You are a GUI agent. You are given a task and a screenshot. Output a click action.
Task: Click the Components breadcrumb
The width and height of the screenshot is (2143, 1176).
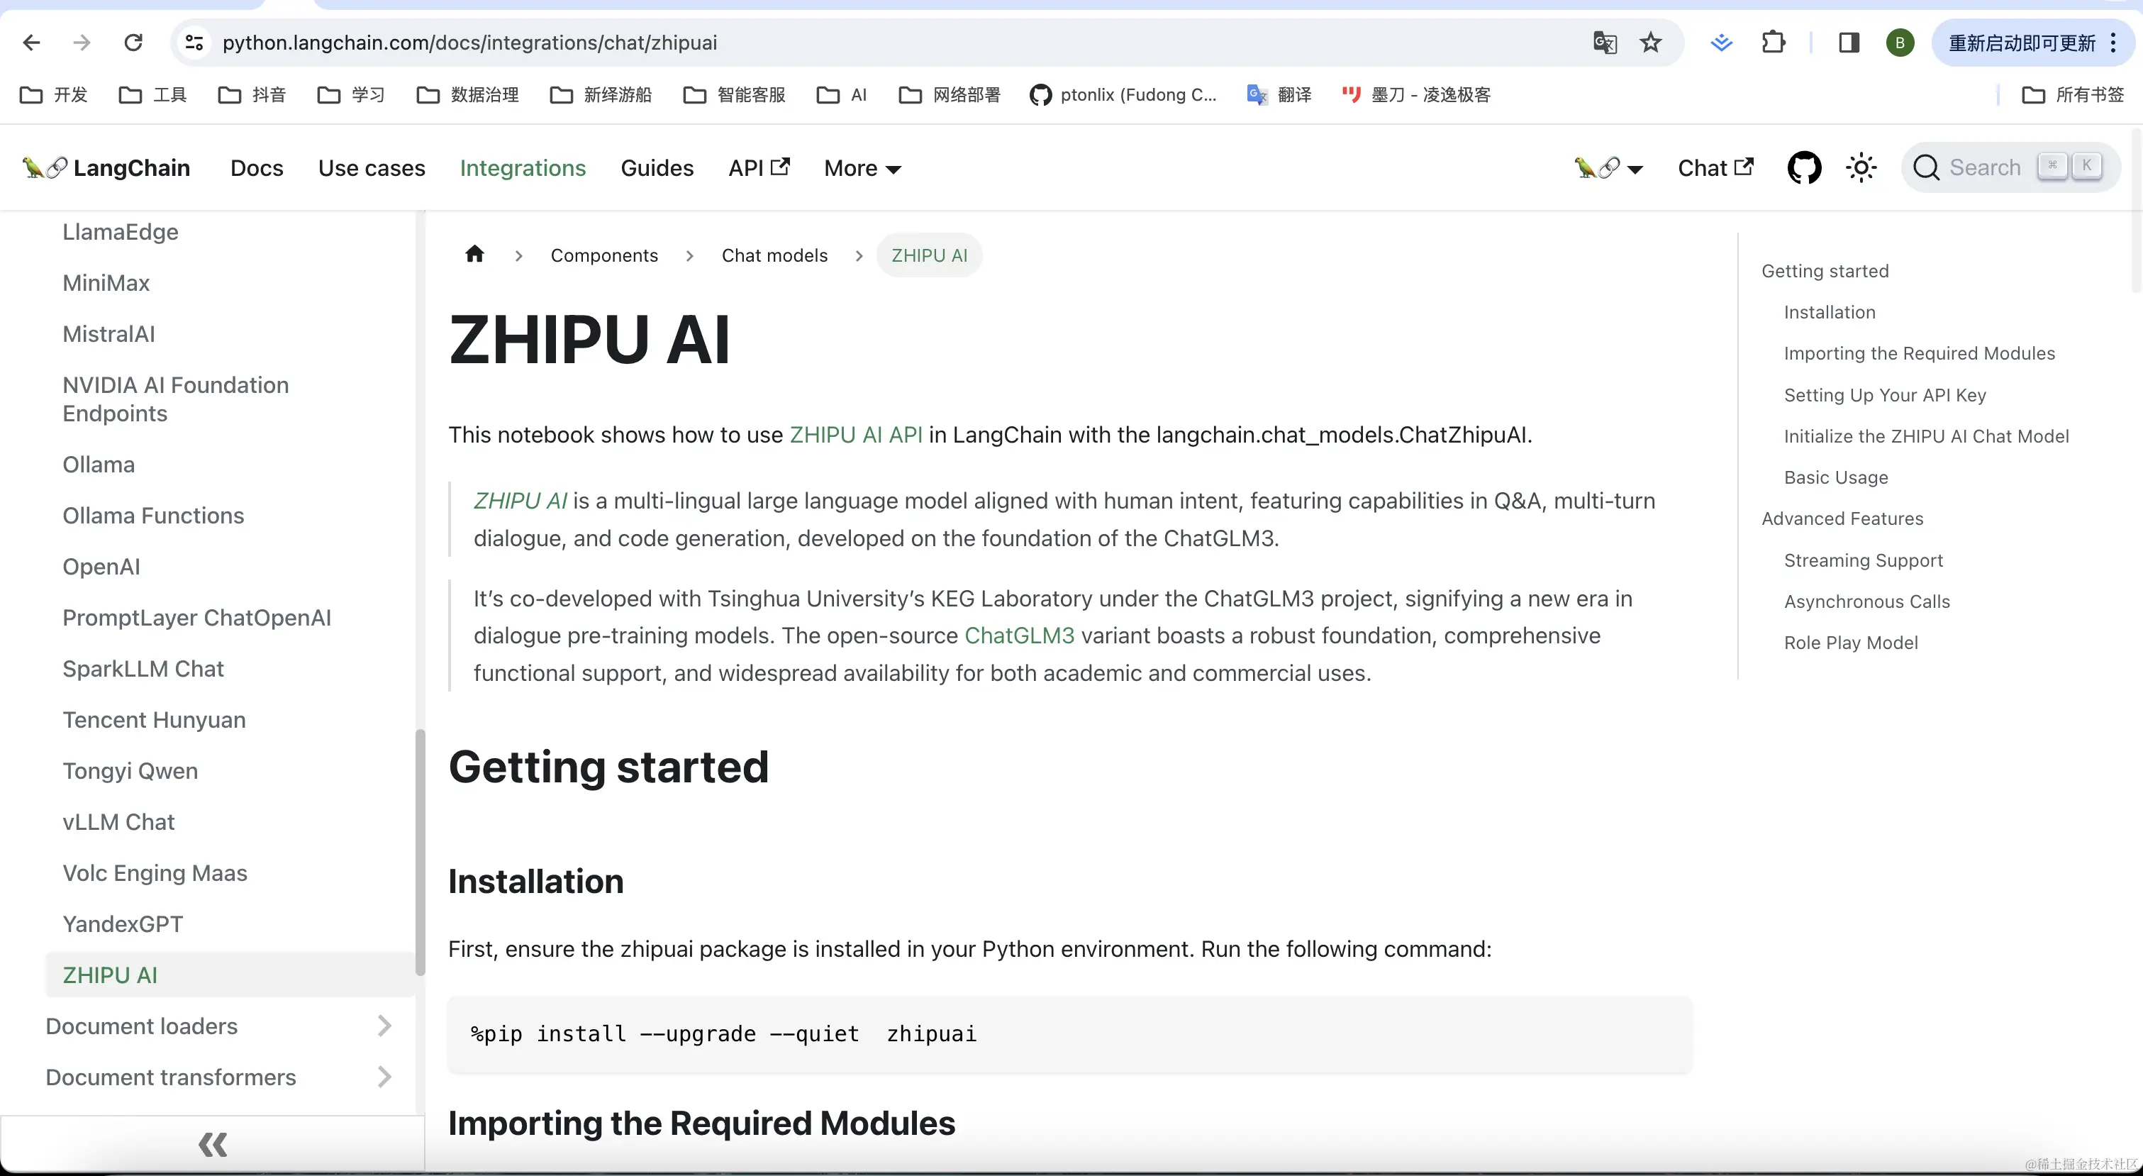(604, 255)
